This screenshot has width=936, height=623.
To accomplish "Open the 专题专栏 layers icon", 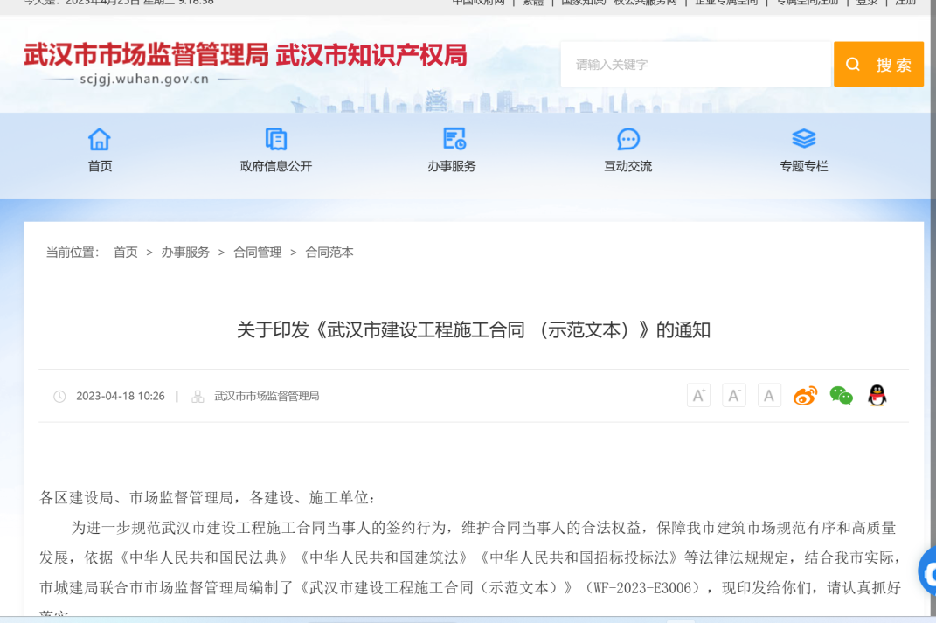I will click(x=803, y=139).
